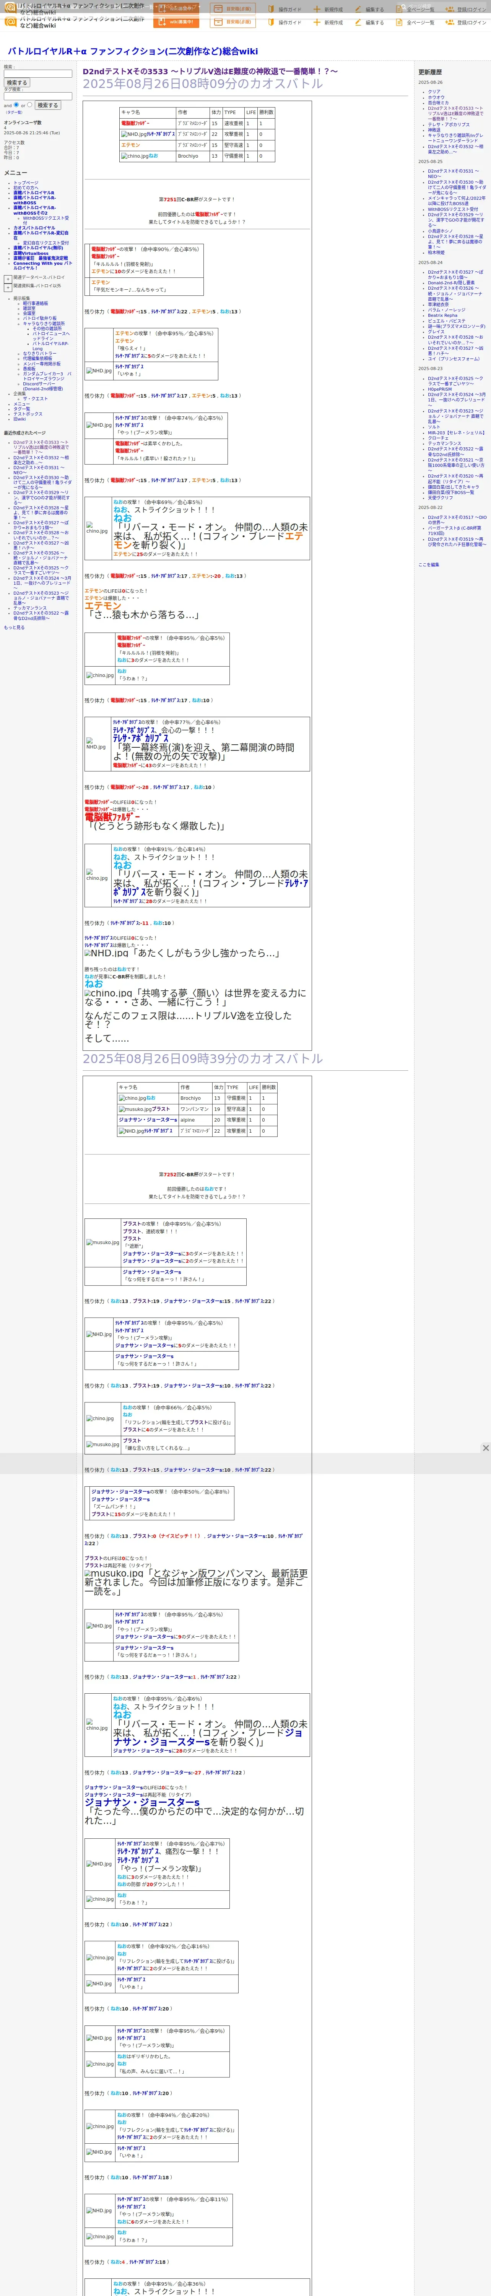The height and width of the screenshot is (2296, 491).
Task: Open テレサ・アポカリプス history link
Action: coord(449,125)
